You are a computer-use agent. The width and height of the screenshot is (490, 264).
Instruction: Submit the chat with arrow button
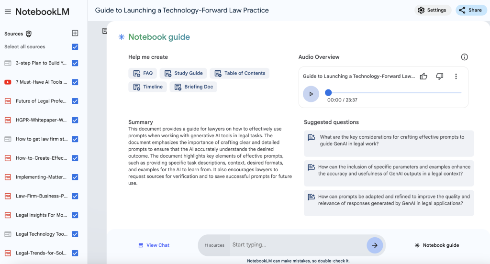point(375,245)
